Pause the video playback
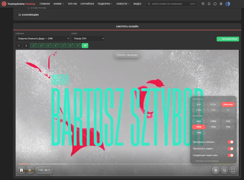This screenshot has width=244, height=180. pos(21,170)
